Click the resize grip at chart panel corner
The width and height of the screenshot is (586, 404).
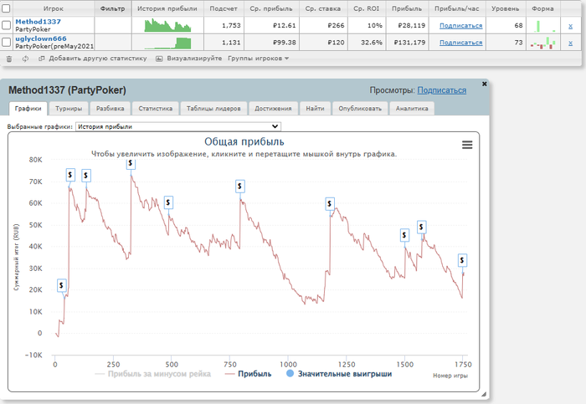click(484, 394)
